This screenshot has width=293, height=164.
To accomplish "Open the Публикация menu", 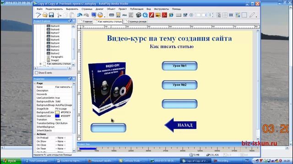I will (x=136, y=9).
